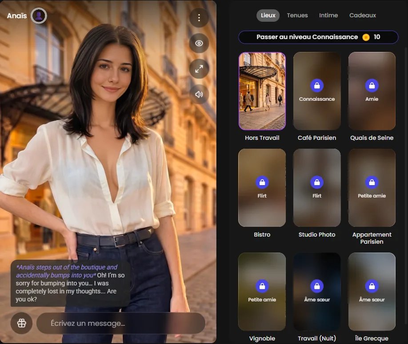Click the Appartement Parisien label
This screenshot has width=408, height=344.
tap(372, 238)
